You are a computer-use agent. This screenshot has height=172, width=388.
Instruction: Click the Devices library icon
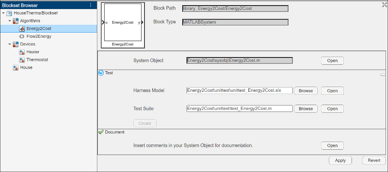(15, 44)
